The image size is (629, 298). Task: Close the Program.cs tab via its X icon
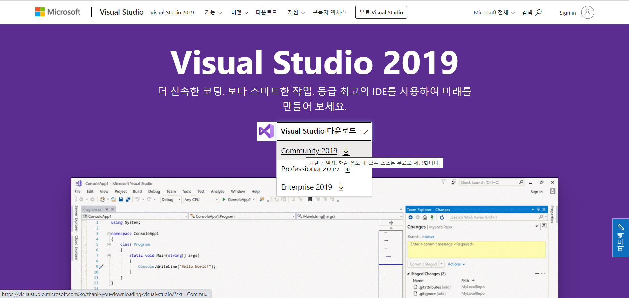click(112, 209)
